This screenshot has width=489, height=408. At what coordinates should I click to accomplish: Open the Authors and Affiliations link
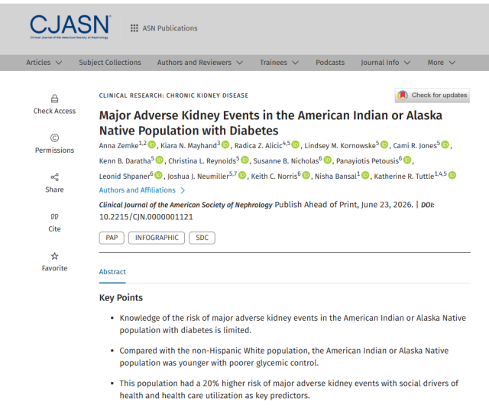[x=138, y=190]
